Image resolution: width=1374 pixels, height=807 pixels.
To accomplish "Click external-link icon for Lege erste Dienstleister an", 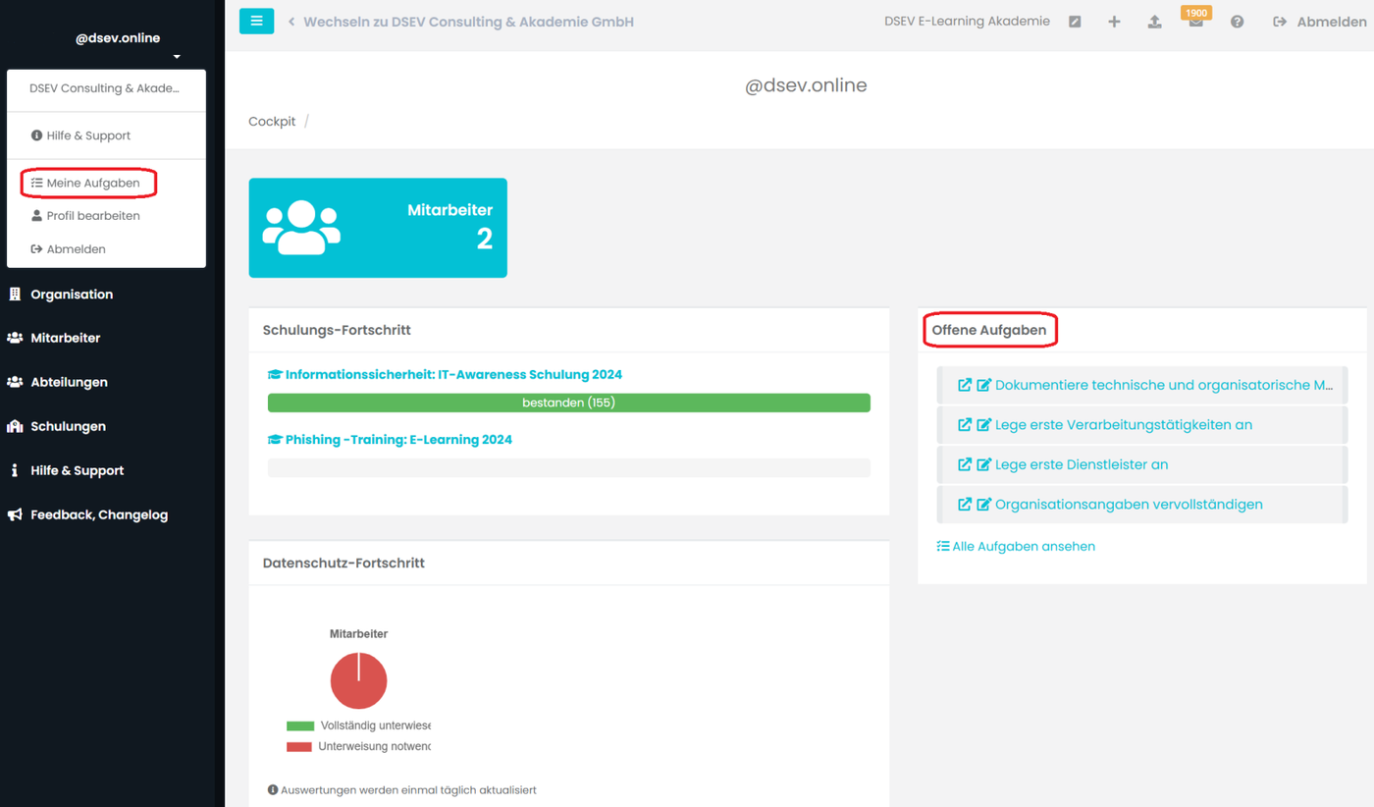I will [x=965, y=464].
